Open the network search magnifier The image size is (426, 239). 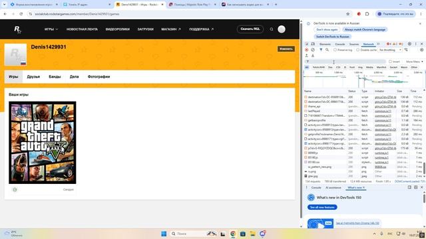(x=327, y=50)
